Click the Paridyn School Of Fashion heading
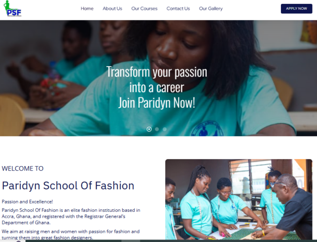317x242 pixels. click(68, 186)
